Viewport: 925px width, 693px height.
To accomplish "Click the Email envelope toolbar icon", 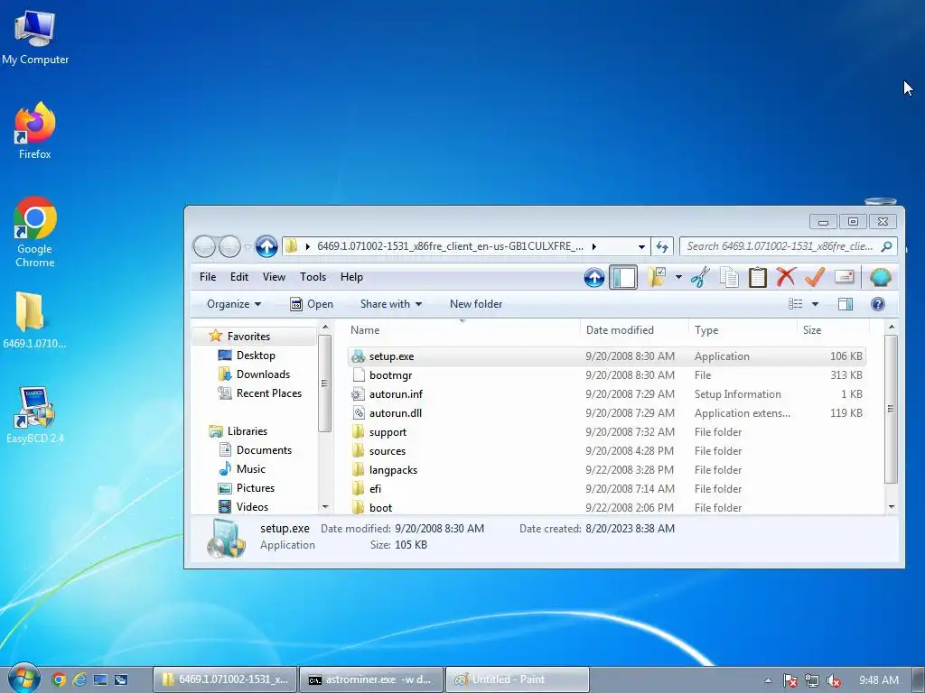I will click(845, 277).
